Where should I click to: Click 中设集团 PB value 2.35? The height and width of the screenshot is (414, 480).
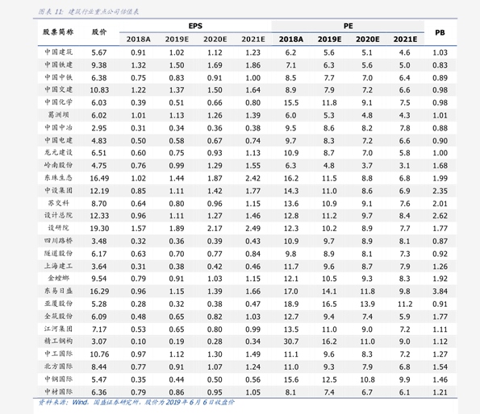click(x=440, y=191)
